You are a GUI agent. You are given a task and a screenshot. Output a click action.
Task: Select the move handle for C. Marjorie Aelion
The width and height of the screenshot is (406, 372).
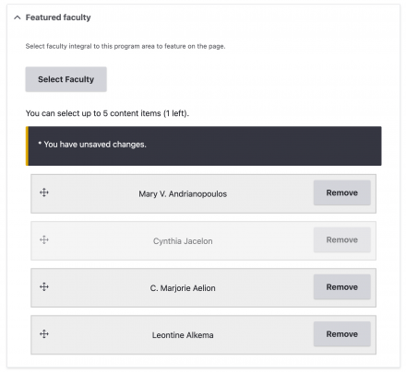tap(44, 286)
